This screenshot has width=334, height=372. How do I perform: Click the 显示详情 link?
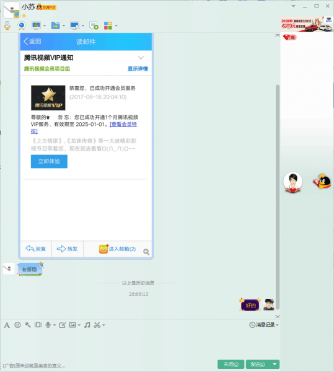(138, 69)
